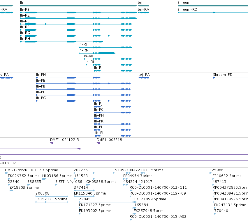Select the Ih-PK protein label
Image resolution: width=248 pixels, height=221 pixels.
tap(99, 121)
